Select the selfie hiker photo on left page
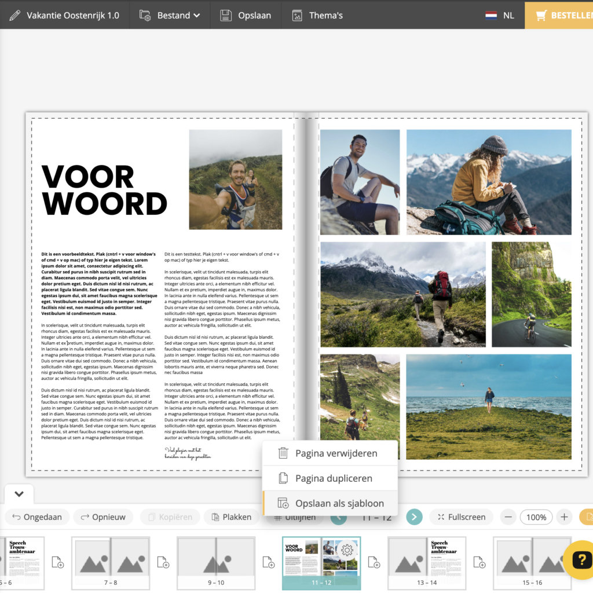The height and width of the screenshot is (593, 593). (236, 180)
